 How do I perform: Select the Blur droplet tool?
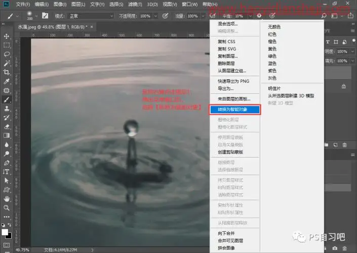pos(7,144)
